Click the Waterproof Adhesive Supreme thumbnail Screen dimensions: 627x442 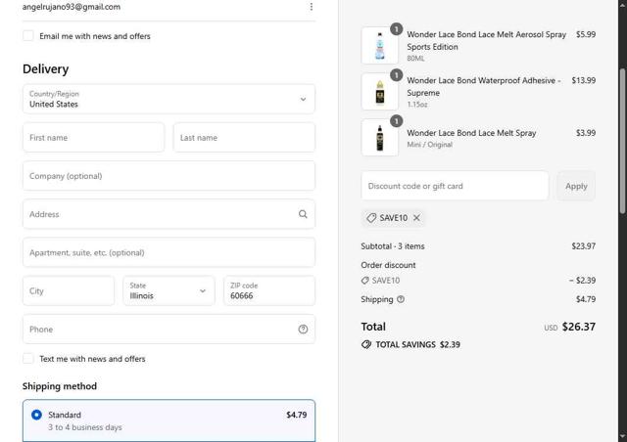pos(379,92)
